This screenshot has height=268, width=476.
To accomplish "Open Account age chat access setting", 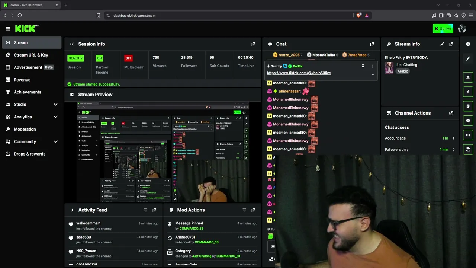I will (x=420, y=138).
